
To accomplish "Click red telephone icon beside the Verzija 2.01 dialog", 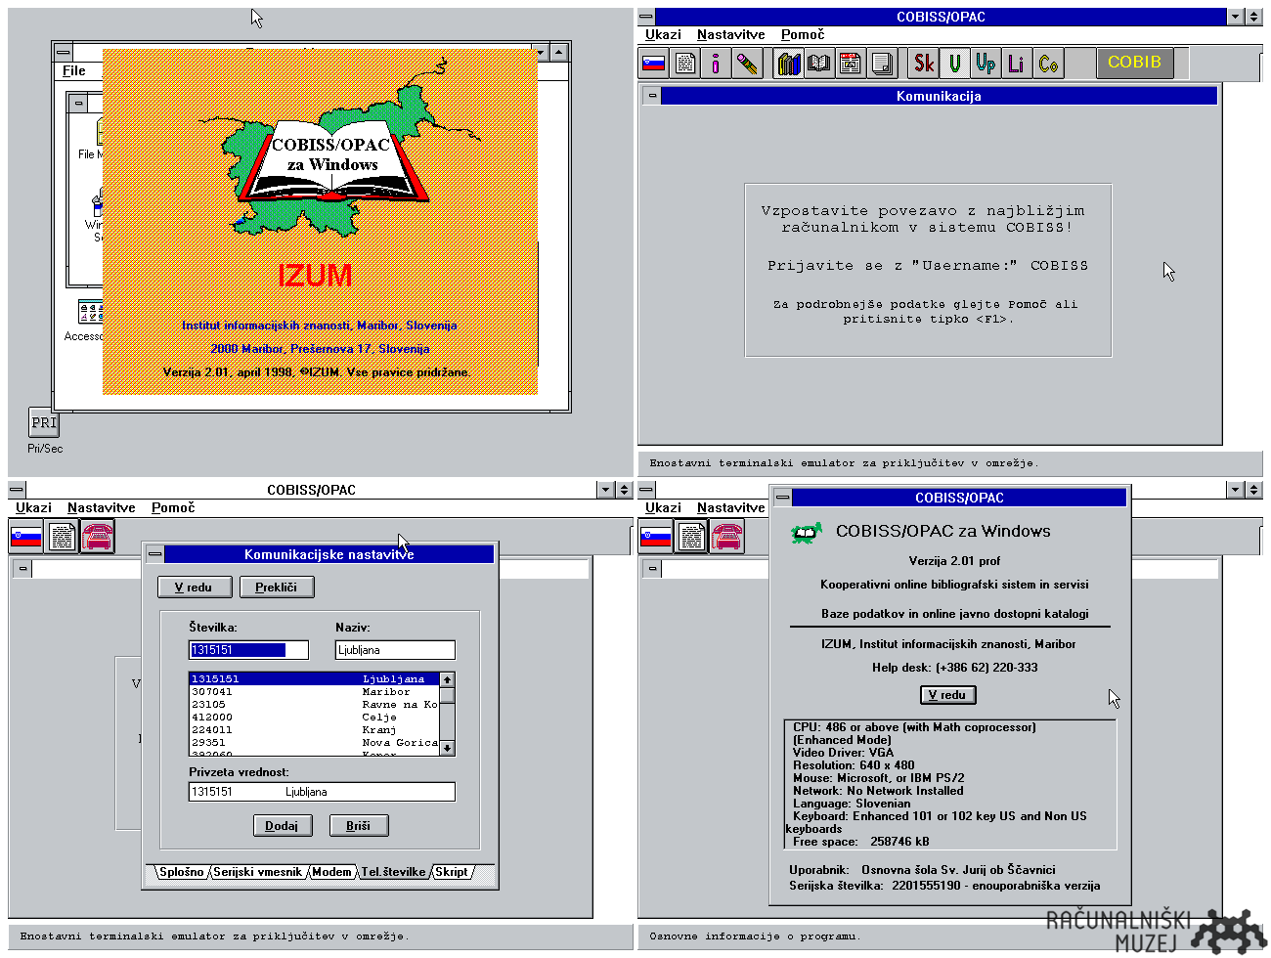I will [x=727, y=537].
